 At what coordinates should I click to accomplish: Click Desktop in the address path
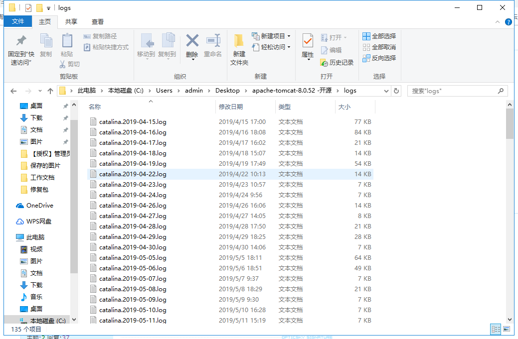[x=227, y=91]
